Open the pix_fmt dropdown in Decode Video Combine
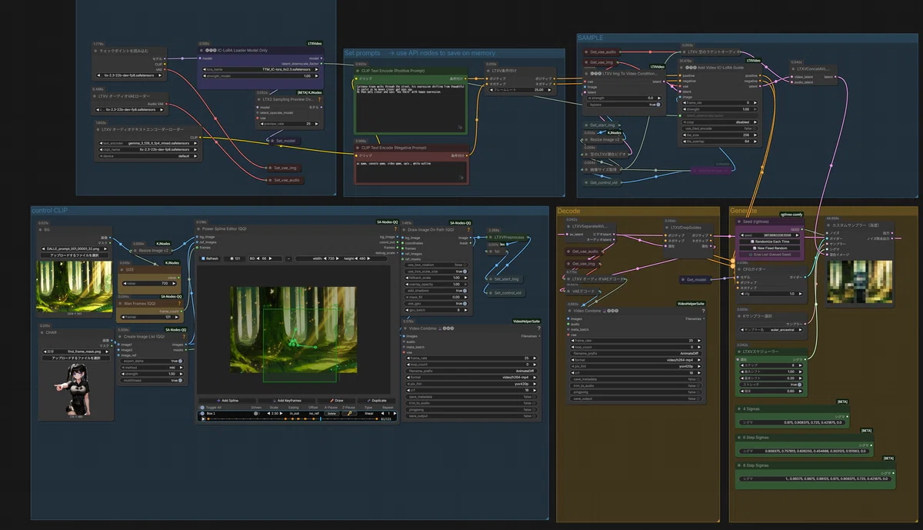Screen dimensions: 923x530 click(636, 366)
